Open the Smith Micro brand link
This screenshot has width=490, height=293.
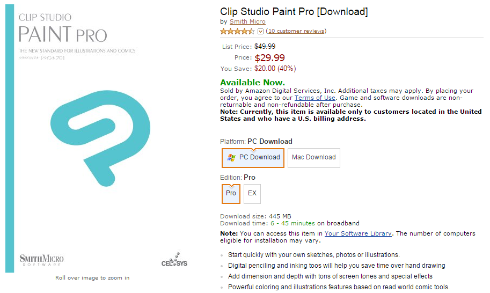[247, 21]
